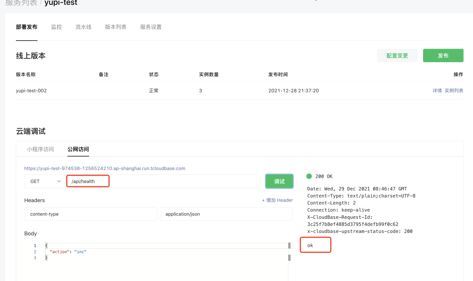Click the green 200 OK status indicator

(309, 176)
